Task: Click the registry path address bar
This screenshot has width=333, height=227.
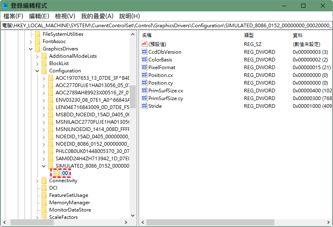Action: pos(166,25)
